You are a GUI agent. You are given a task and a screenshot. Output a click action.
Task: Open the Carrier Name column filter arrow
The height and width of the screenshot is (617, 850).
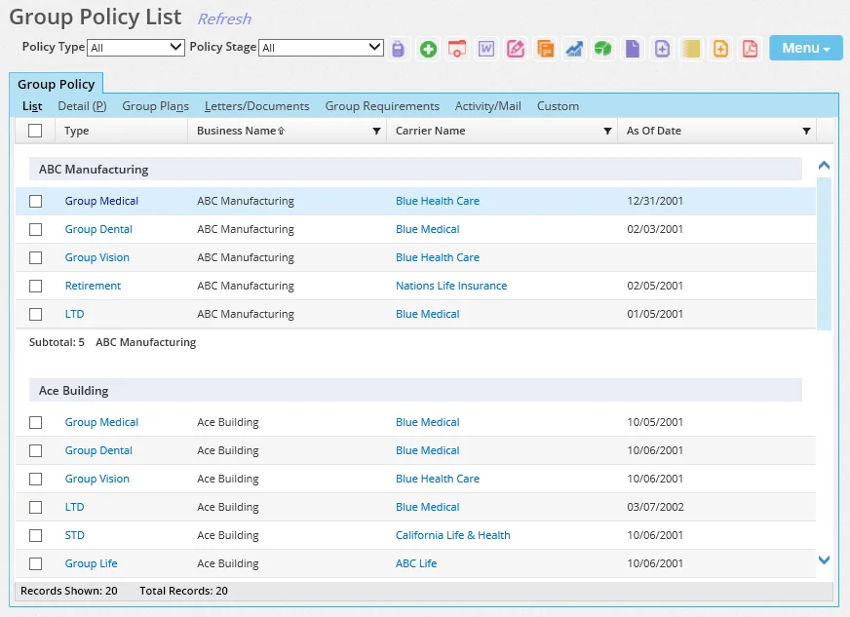(x=607, y=131)
